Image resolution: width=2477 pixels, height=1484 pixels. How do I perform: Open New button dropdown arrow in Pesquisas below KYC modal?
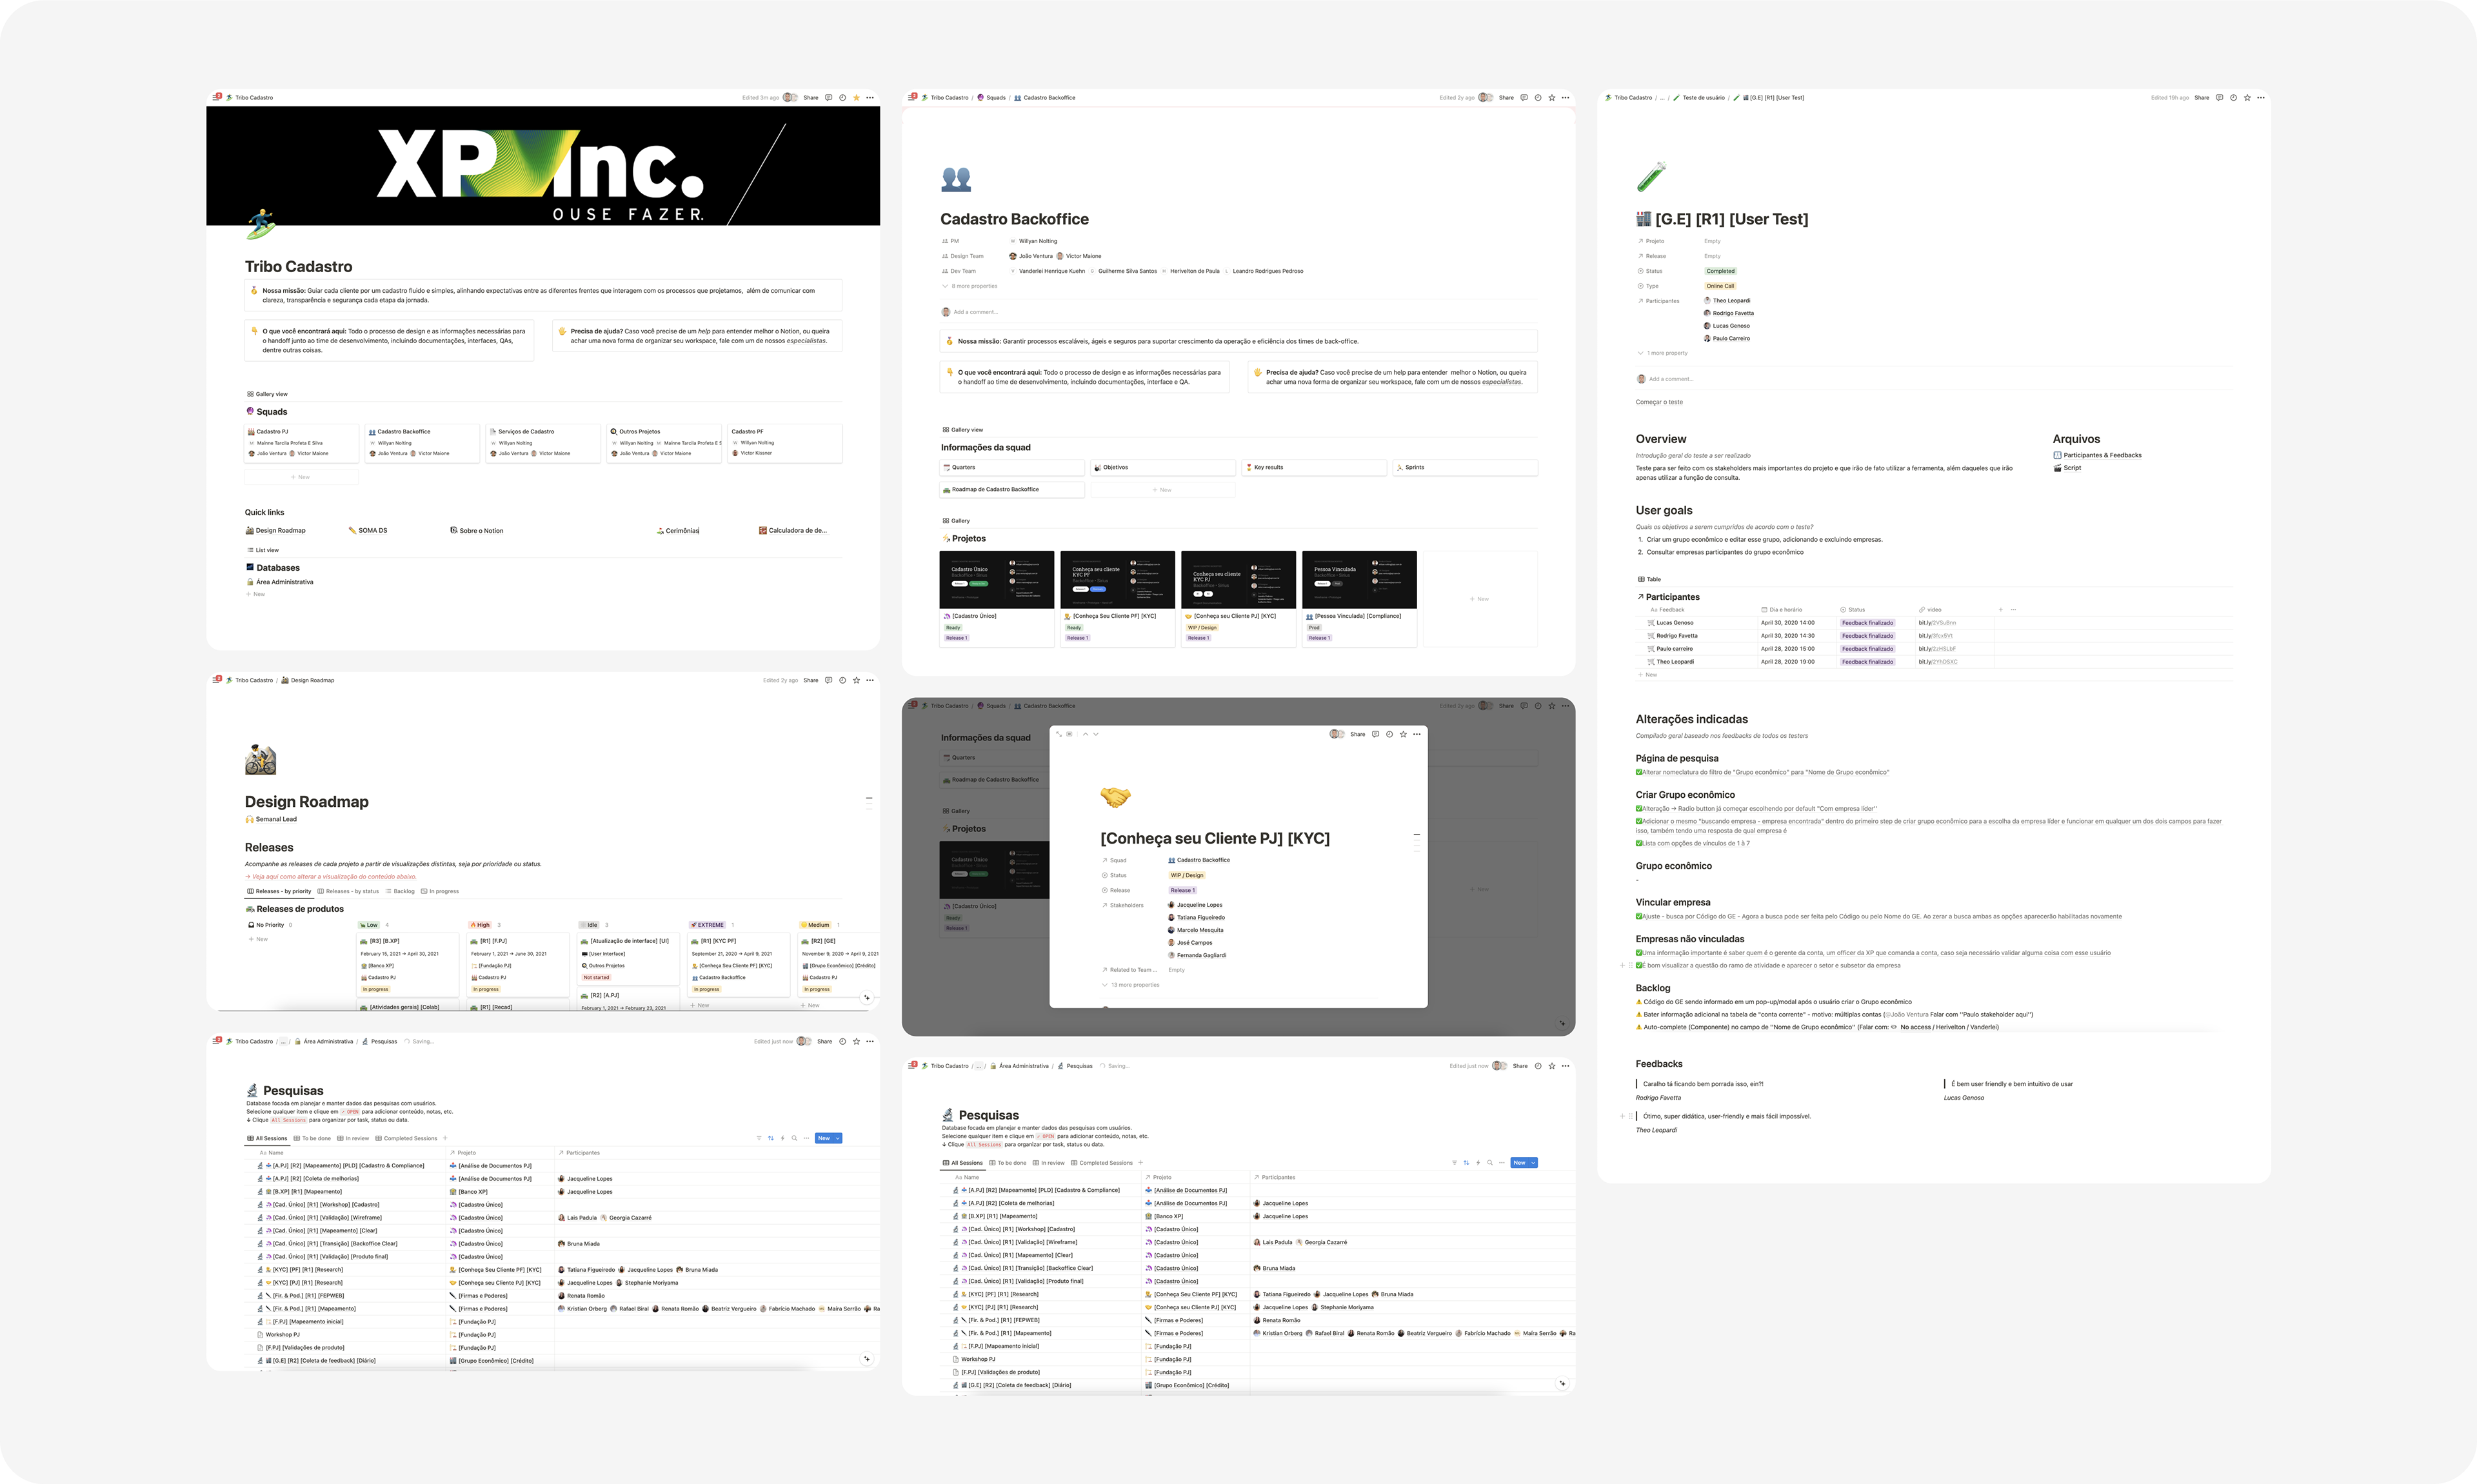point(1533,1163)
